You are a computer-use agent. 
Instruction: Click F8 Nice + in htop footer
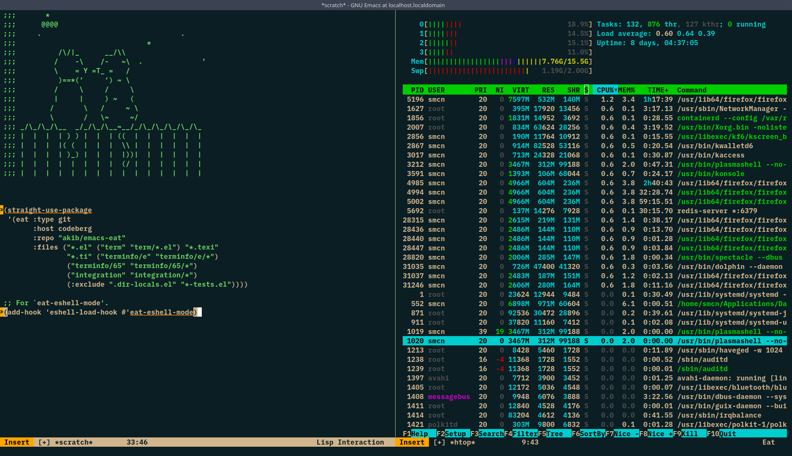pos(656,434)
